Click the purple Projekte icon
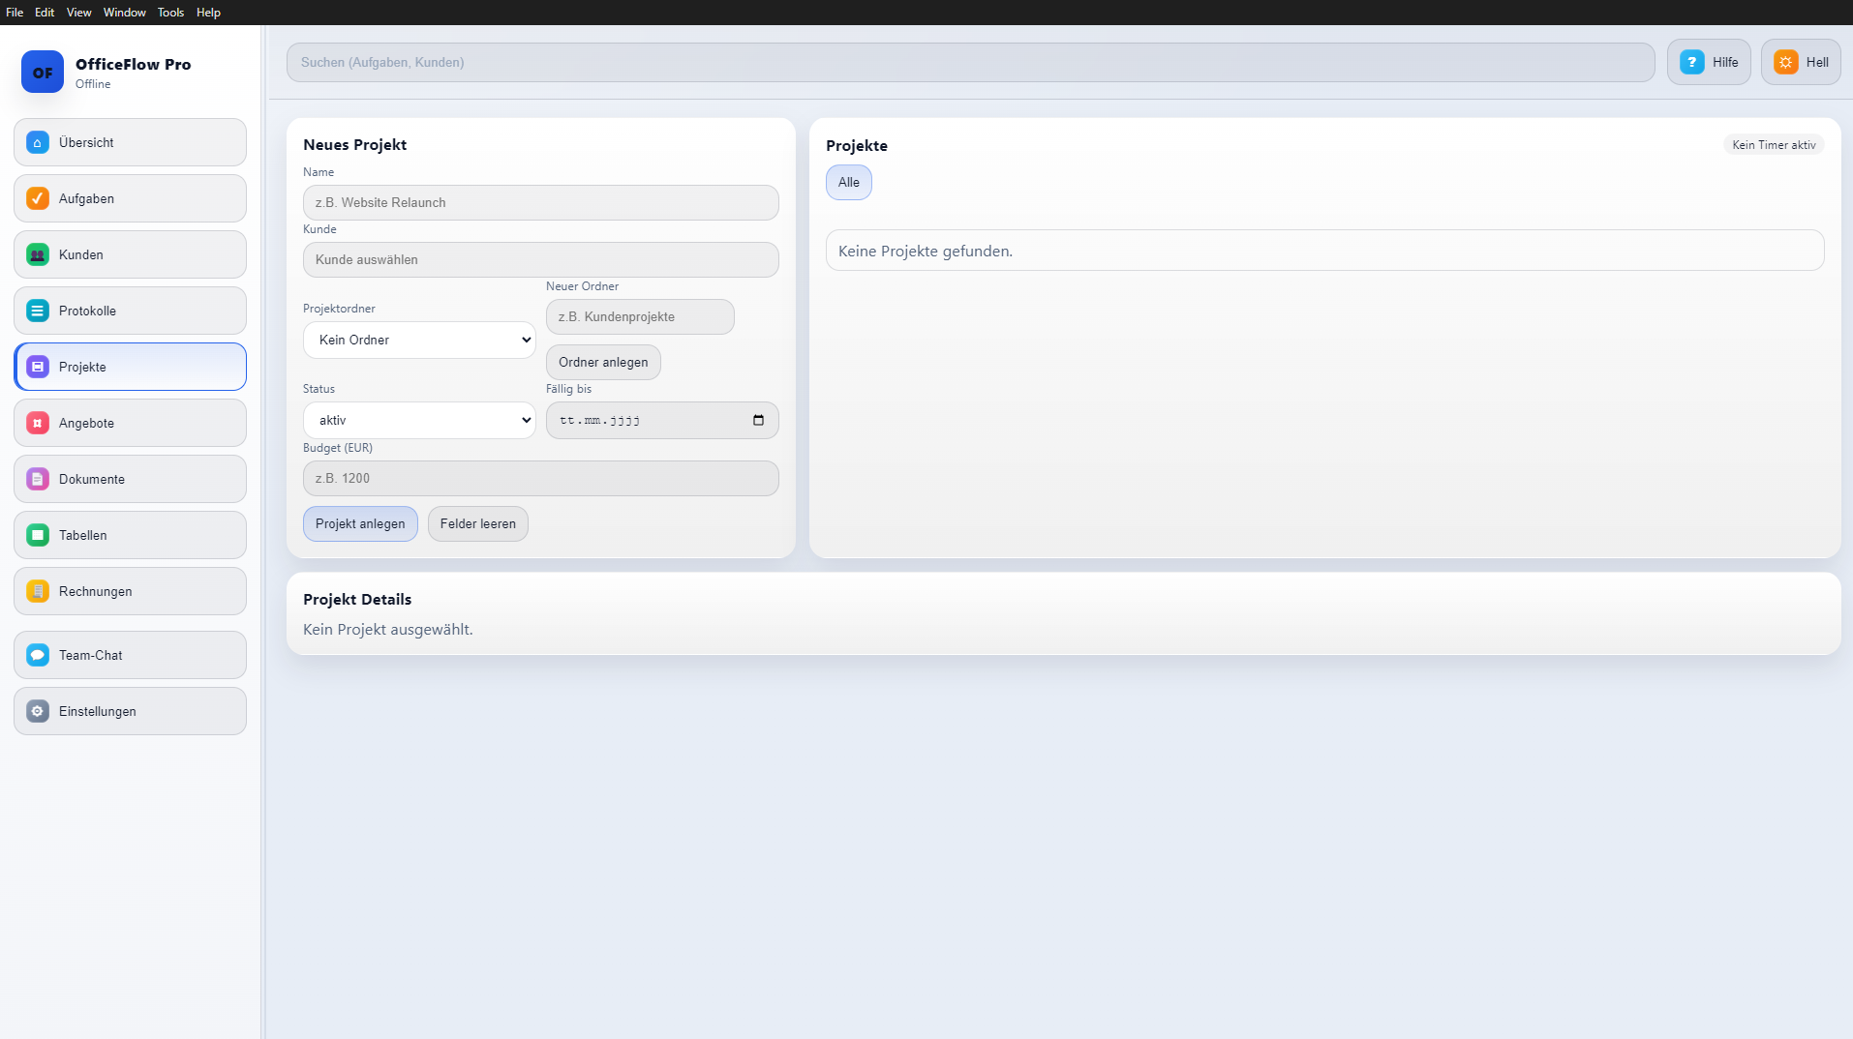This screenshot has height=1039, width=1853. pyautogui.click(x=38, y=367)
